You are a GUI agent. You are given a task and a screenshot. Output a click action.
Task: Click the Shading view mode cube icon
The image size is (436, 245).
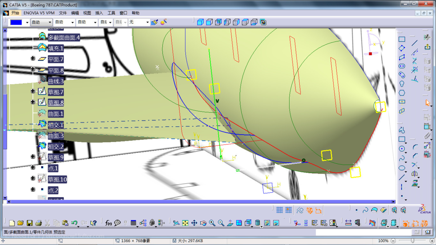click(200, 22)
